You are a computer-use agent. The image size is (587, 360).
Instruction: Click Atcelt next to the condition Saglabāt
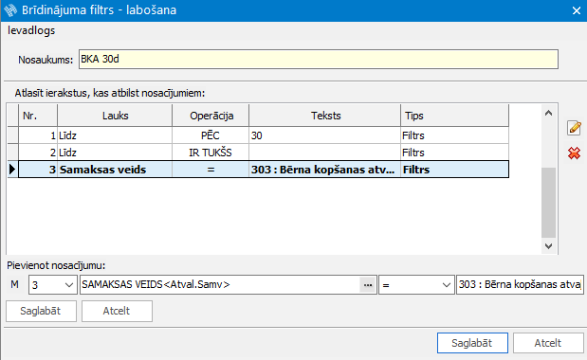[x=117, y=311]
